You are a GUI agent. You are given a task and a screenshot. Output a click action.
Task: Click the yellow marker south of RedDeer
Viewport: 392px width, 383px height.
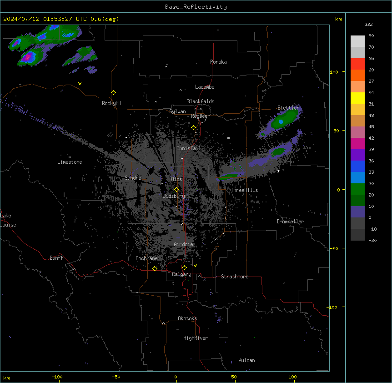point(194,128)
